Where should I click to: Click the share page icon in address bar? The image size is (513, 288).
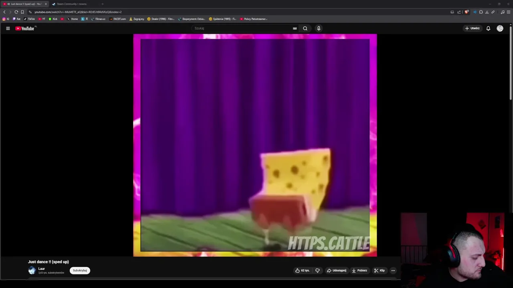pyautogui.click(x=459, y=12)
